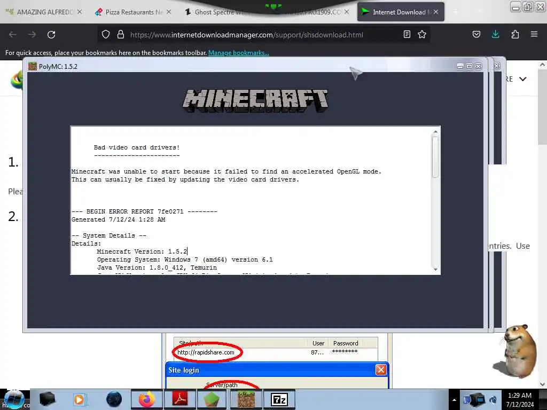This screenshot has width=547, height=410.
Task: Close the Pizza Restaurants tab
Action: (169, 12)
